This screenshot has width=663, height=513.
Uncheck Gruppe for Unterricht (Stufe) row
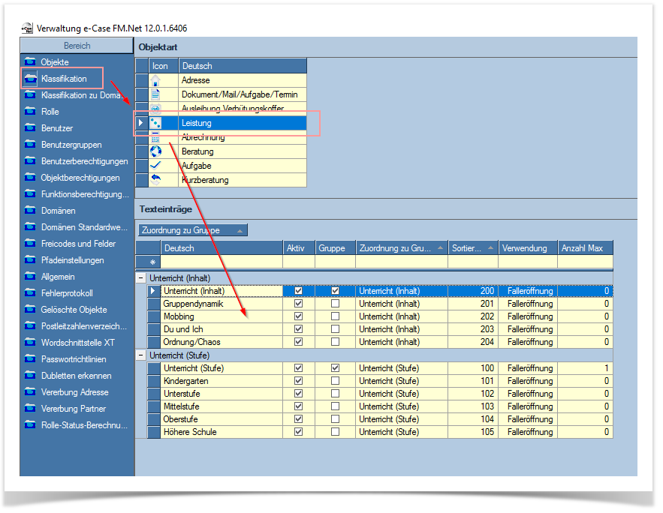pyautogui.click(x=336, y=368)
